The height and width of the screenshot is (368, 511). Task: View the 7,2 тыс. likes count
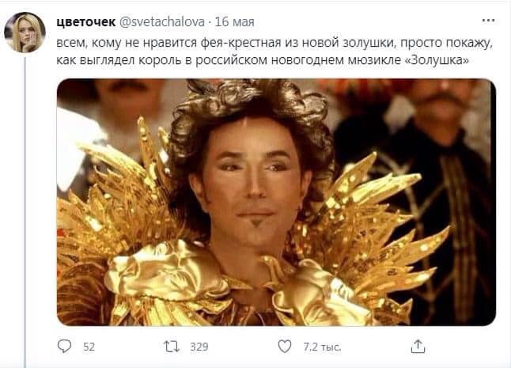pyautogui.click(x=322, y=347)
